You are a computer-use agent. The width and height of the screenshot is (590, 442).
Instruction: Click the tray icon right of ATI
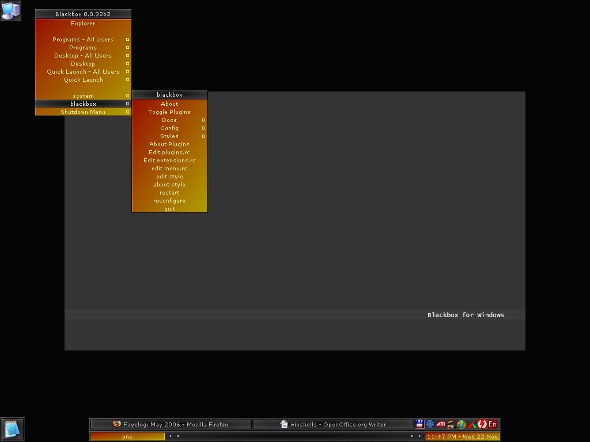[x=451, y=424]
